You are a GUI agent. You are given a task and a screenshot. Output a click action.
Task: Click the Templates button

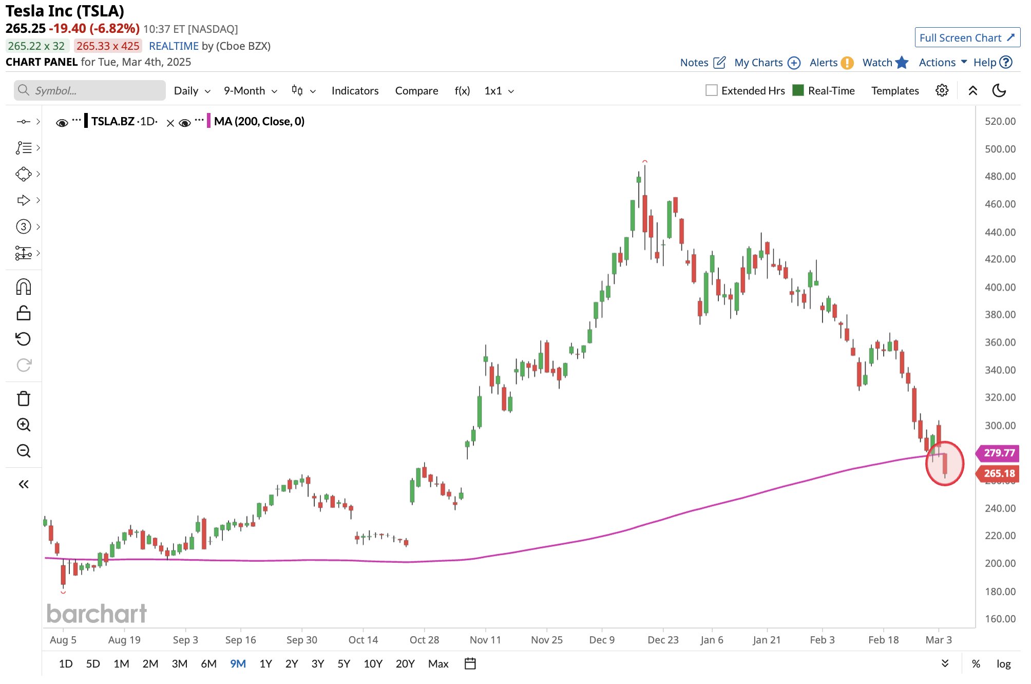[x=894, y=91]
